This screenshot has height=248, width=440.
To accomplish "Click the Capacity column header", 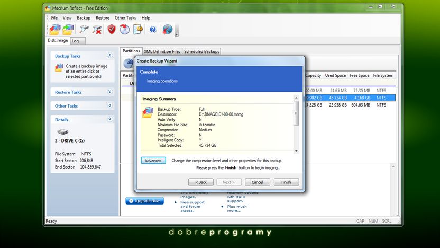I will click(313, 75).
